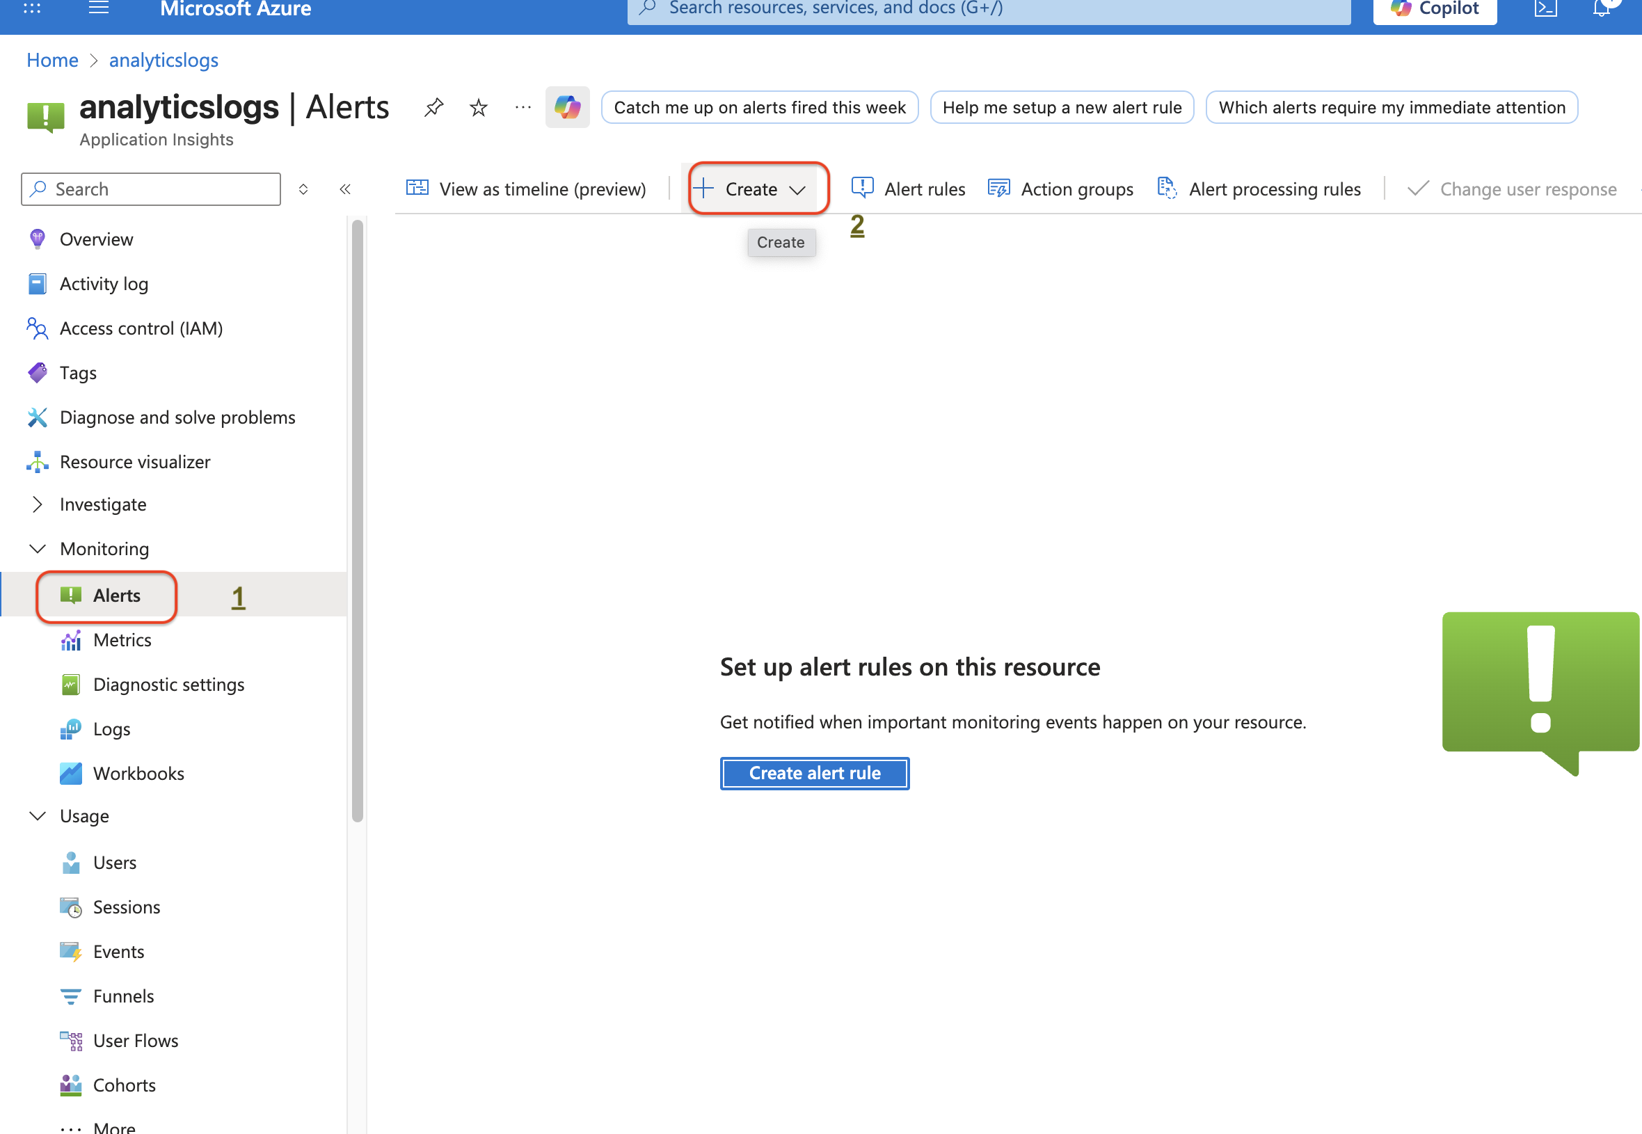Favorite the resource with star icon

point(478,107)
